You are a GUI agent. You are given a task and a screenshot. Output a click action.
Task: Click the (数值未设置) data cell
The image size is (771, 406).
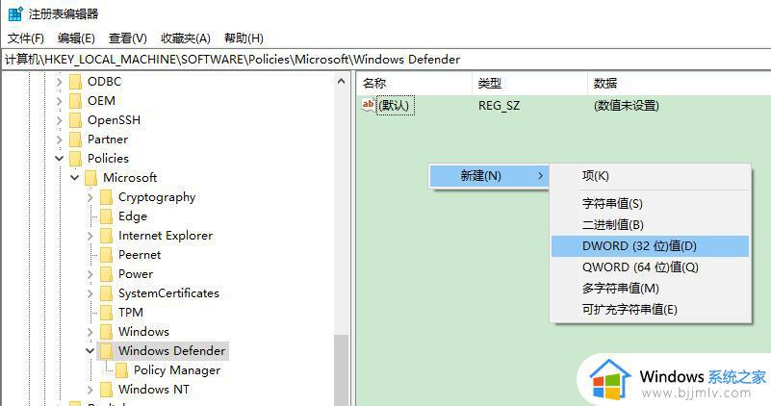(x=626, y=105)
